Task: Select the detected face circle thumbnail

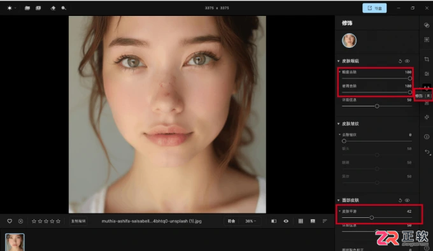Action: coord(349,41)
